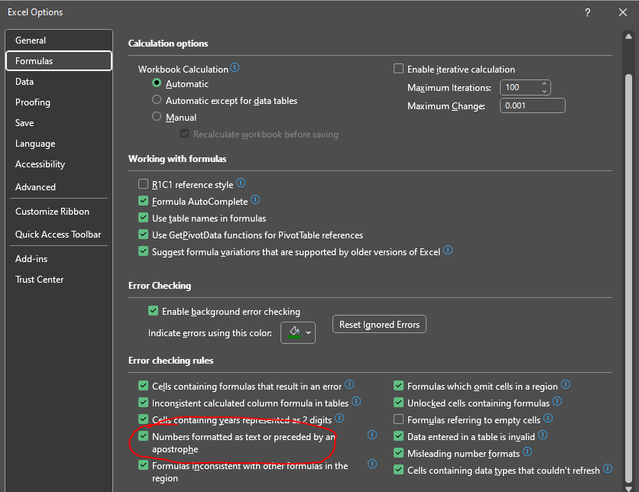Toggle Enable background error checking
The width and height of the screenshot is (639, 492).
pyautogui.click(x=153, y=311)
